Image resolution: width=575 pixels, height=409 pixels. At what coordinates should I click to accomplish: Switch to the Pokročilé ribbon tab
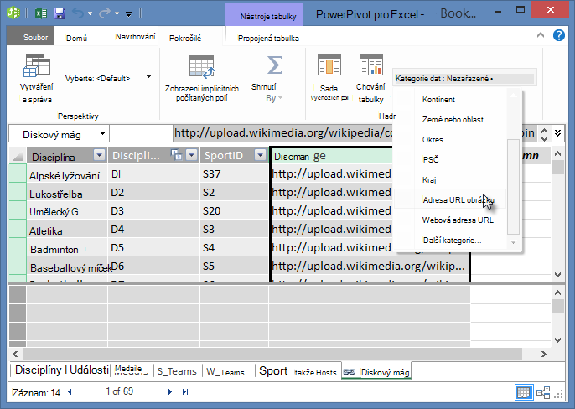click(185, 38)
